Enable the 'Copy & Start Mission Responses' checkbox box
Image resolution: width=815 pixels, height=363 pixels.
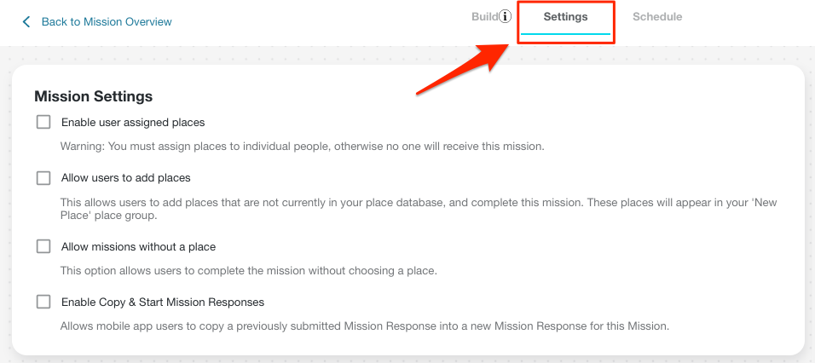point(43,302)
